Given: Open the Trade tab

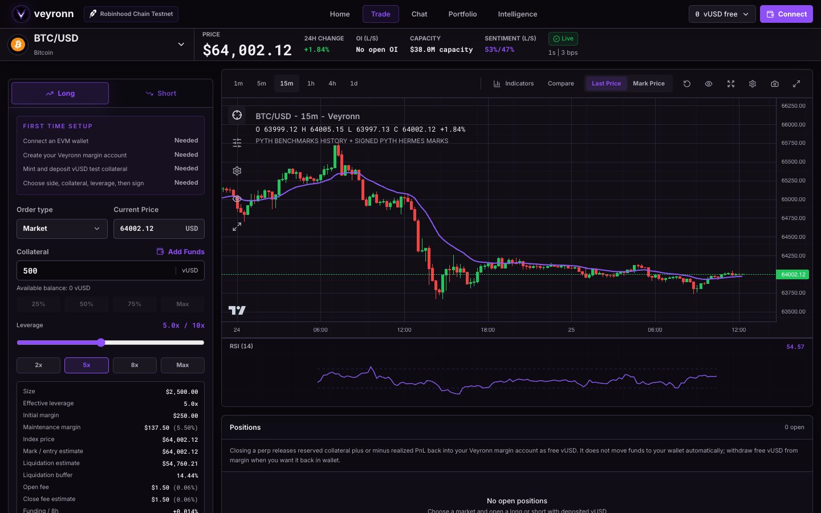Looking at the screenshot, I should click(x=381, y=14).
